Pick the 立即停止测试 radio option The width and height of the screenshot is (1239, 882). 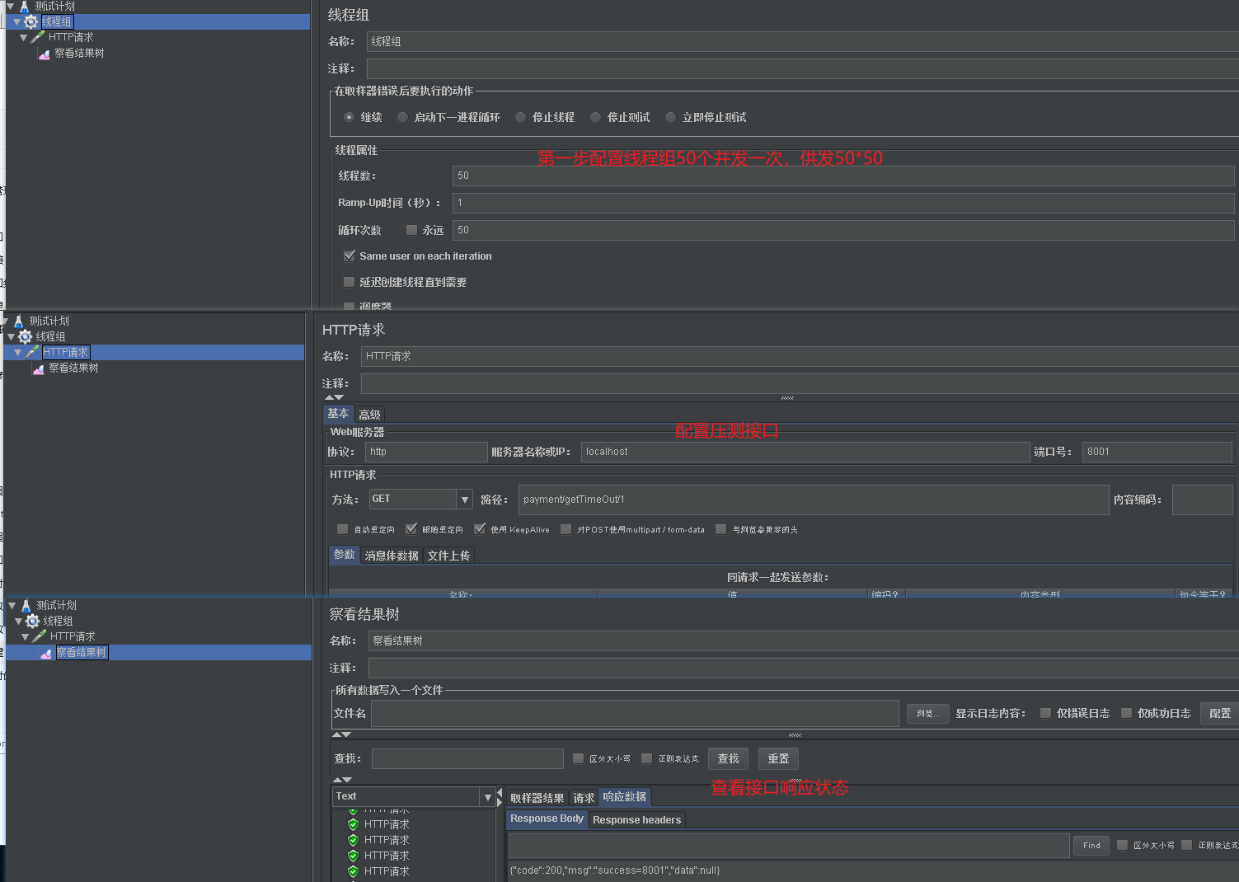click(670, 117)
